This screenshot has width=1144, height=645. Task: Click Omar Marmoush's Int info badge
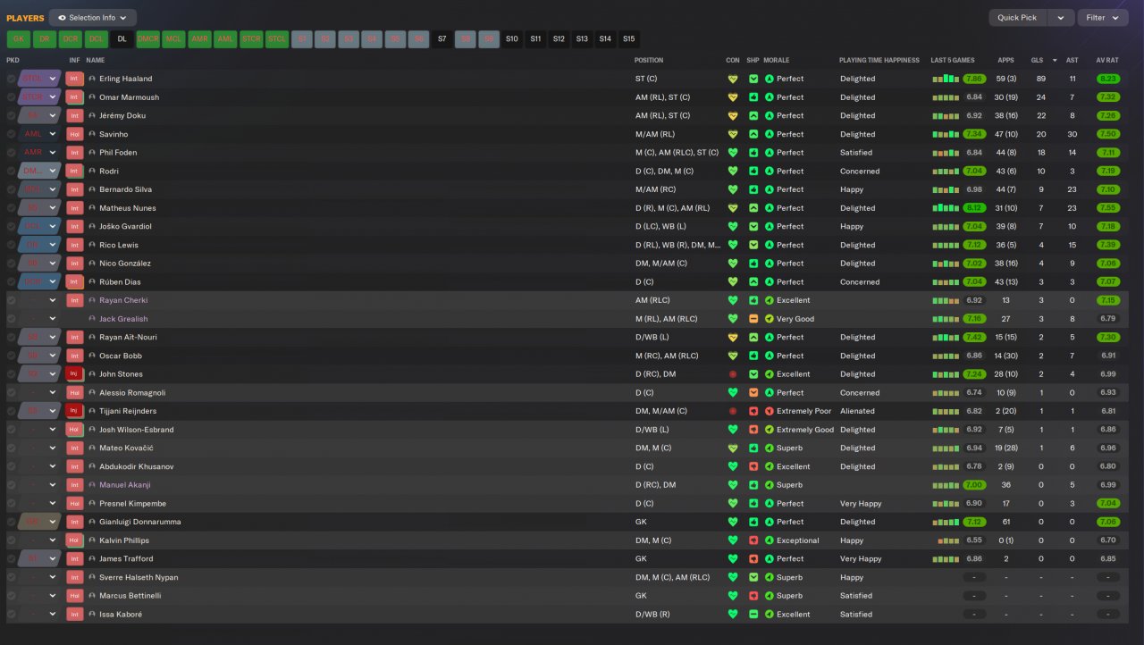75,97
